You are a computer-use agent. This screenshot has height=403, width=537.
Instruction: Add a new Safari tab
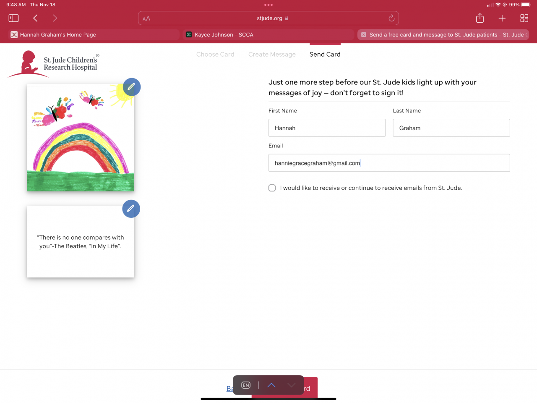[502, 18]
